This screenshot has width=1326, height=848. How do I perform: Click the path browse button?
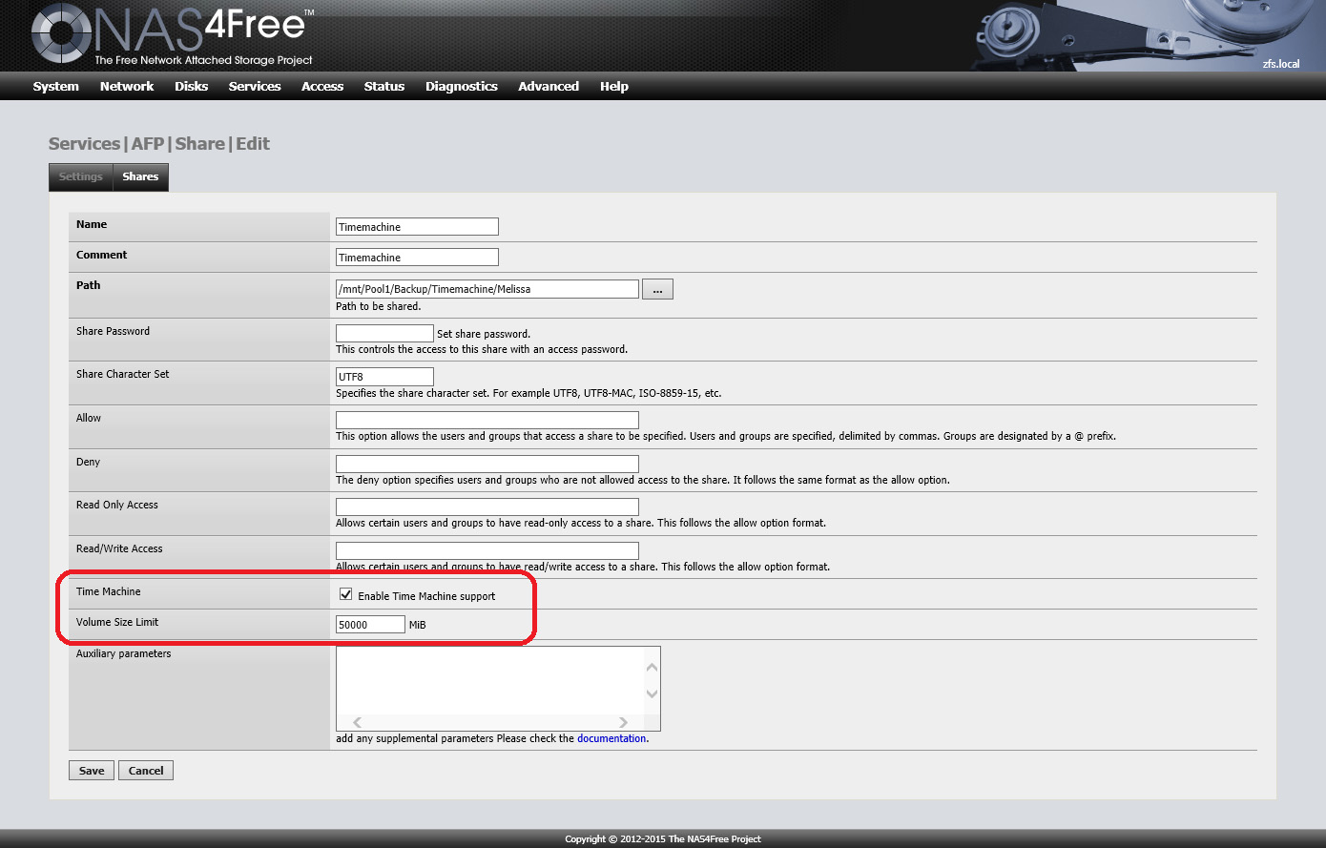coord(657,289)
